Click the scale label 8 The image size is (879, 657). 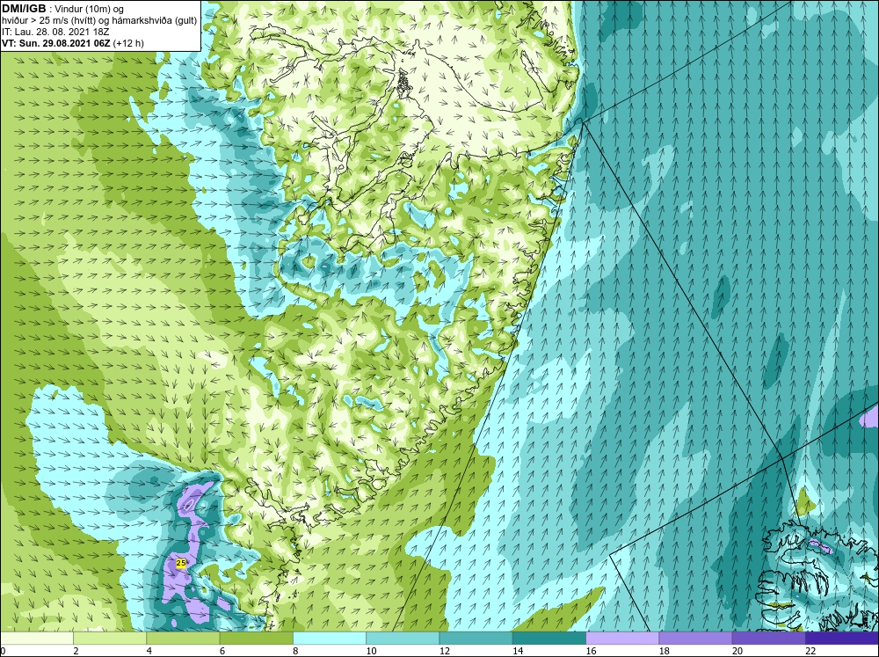[295, 651]
